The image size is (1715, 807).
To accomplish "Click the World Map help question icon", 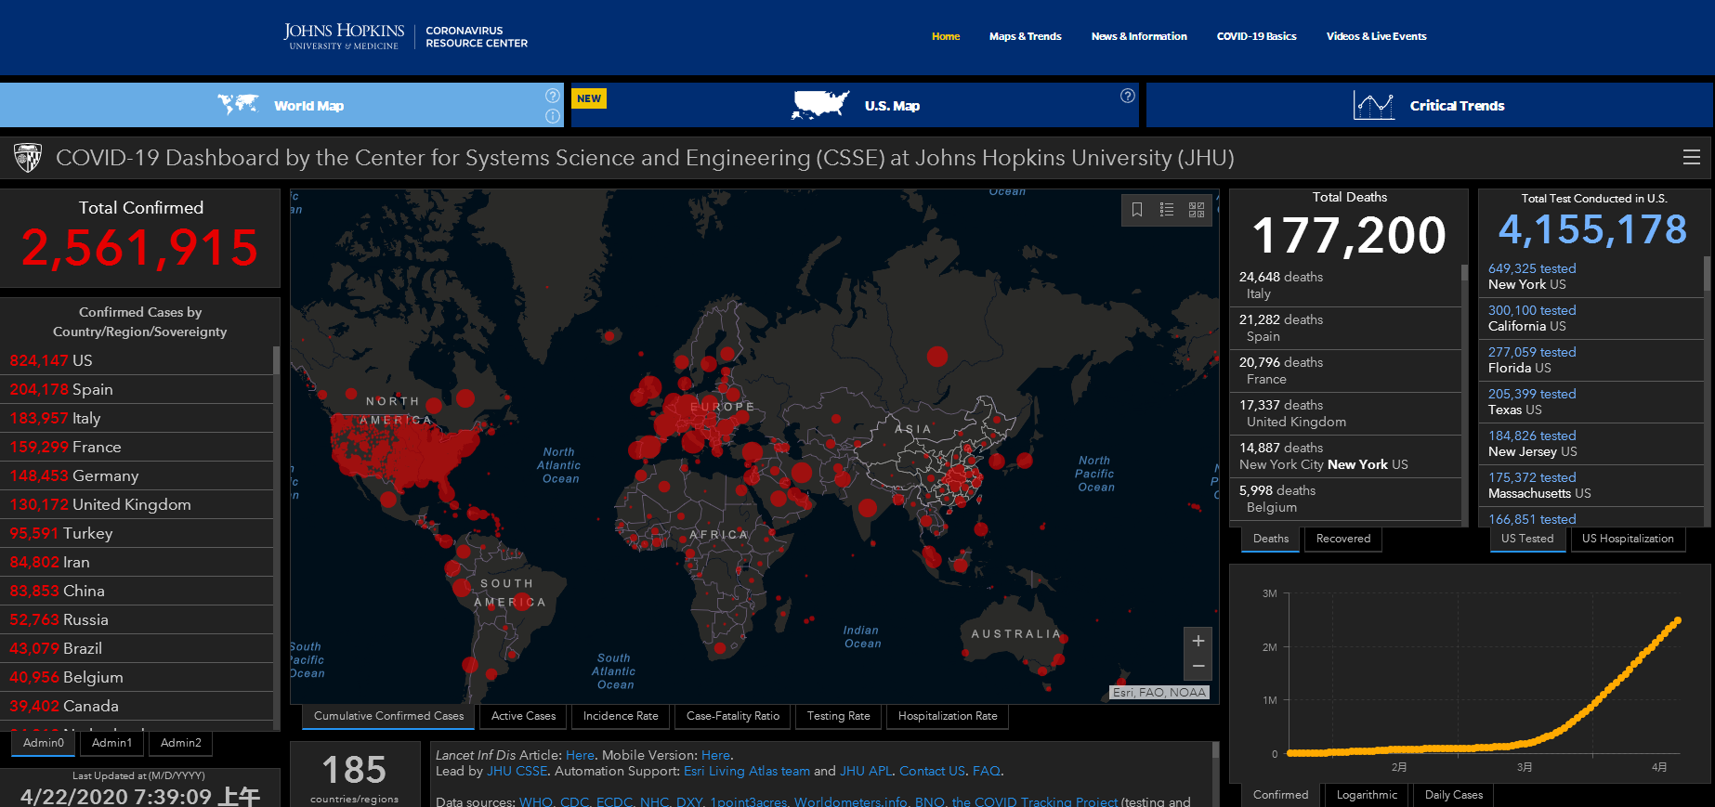I will tap(553, 96).
